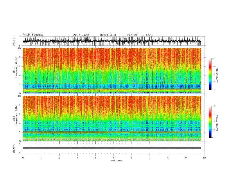Click the ch.1 frequency tick label '6'
The width and height of the screenshot is (230, 177).
coord(20,66)
